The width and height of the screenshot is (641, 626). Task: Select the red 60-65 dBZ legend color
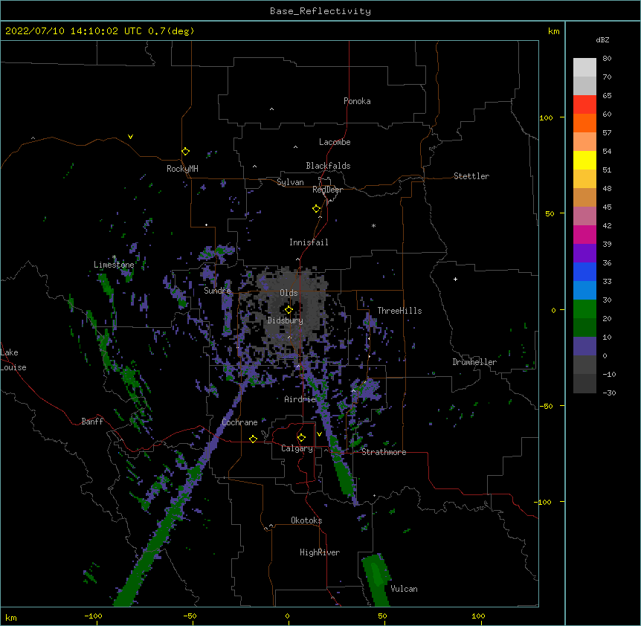click(x=584, y=104)
